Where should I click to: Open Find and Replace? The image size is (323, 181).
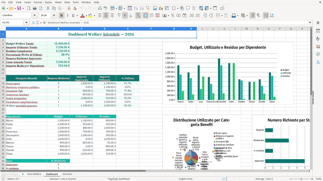click(x=100, y=8)
